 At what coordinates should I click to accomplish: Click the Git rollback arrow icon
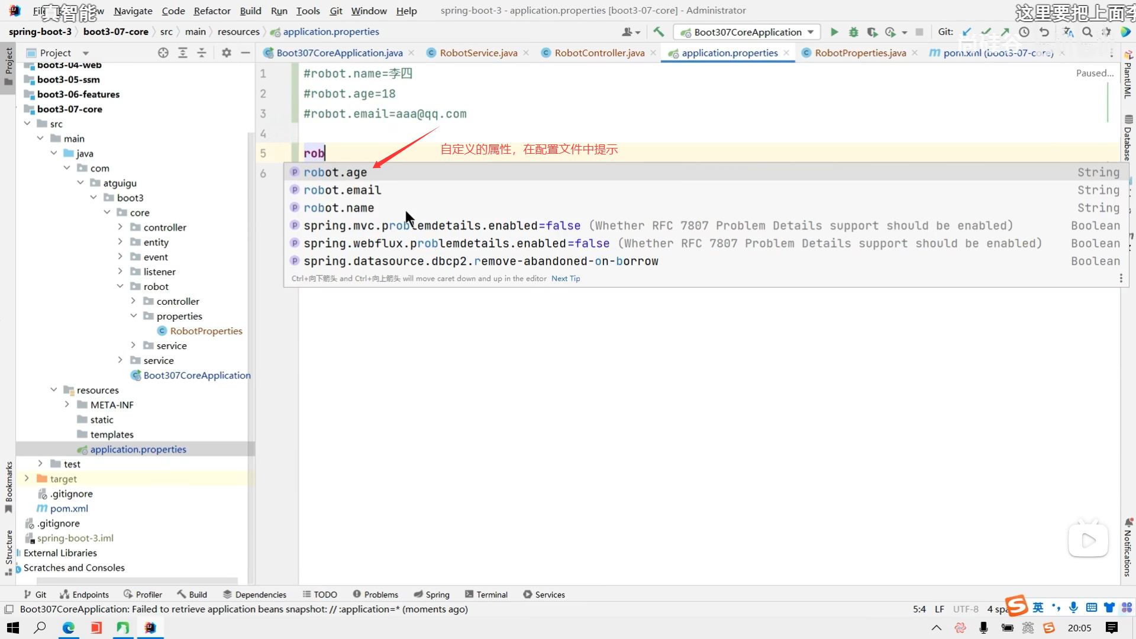pos(1044,32)
